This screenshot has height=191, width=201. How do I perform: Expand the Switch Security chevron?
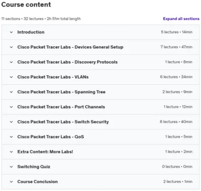pyautogui.click(x=11, y=122)
